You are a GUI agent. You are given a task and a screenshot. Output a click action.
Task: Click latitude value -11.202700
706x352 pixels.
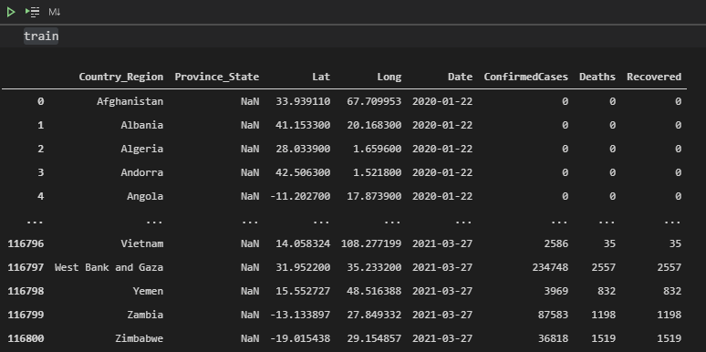[300, 196]
